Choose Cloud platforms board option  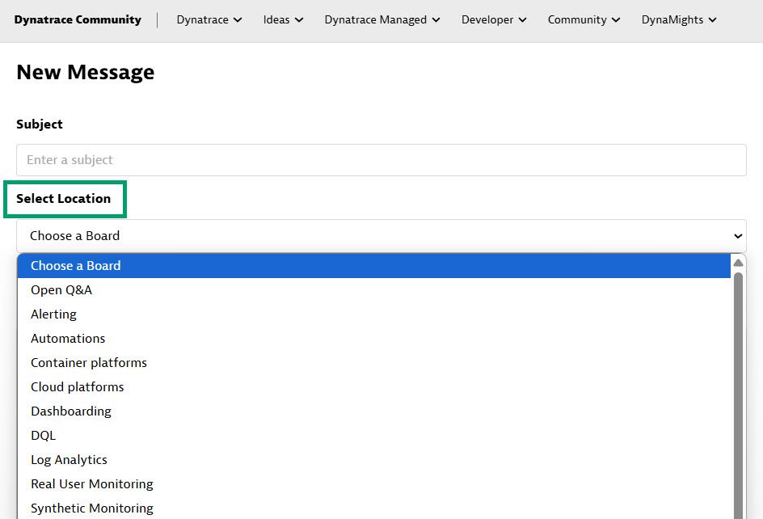78,387
